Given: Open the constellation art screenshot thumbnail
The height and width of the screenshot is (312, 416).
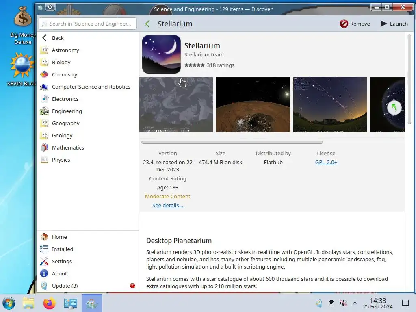Looking at the screenshot, I should [176, 105].
